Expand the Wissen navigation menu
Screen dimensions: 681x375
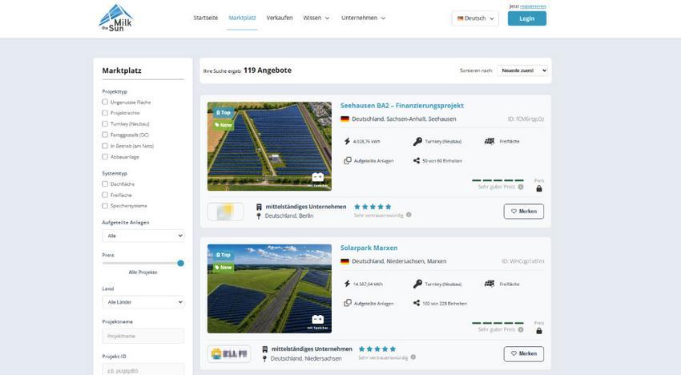click(316, 18)
